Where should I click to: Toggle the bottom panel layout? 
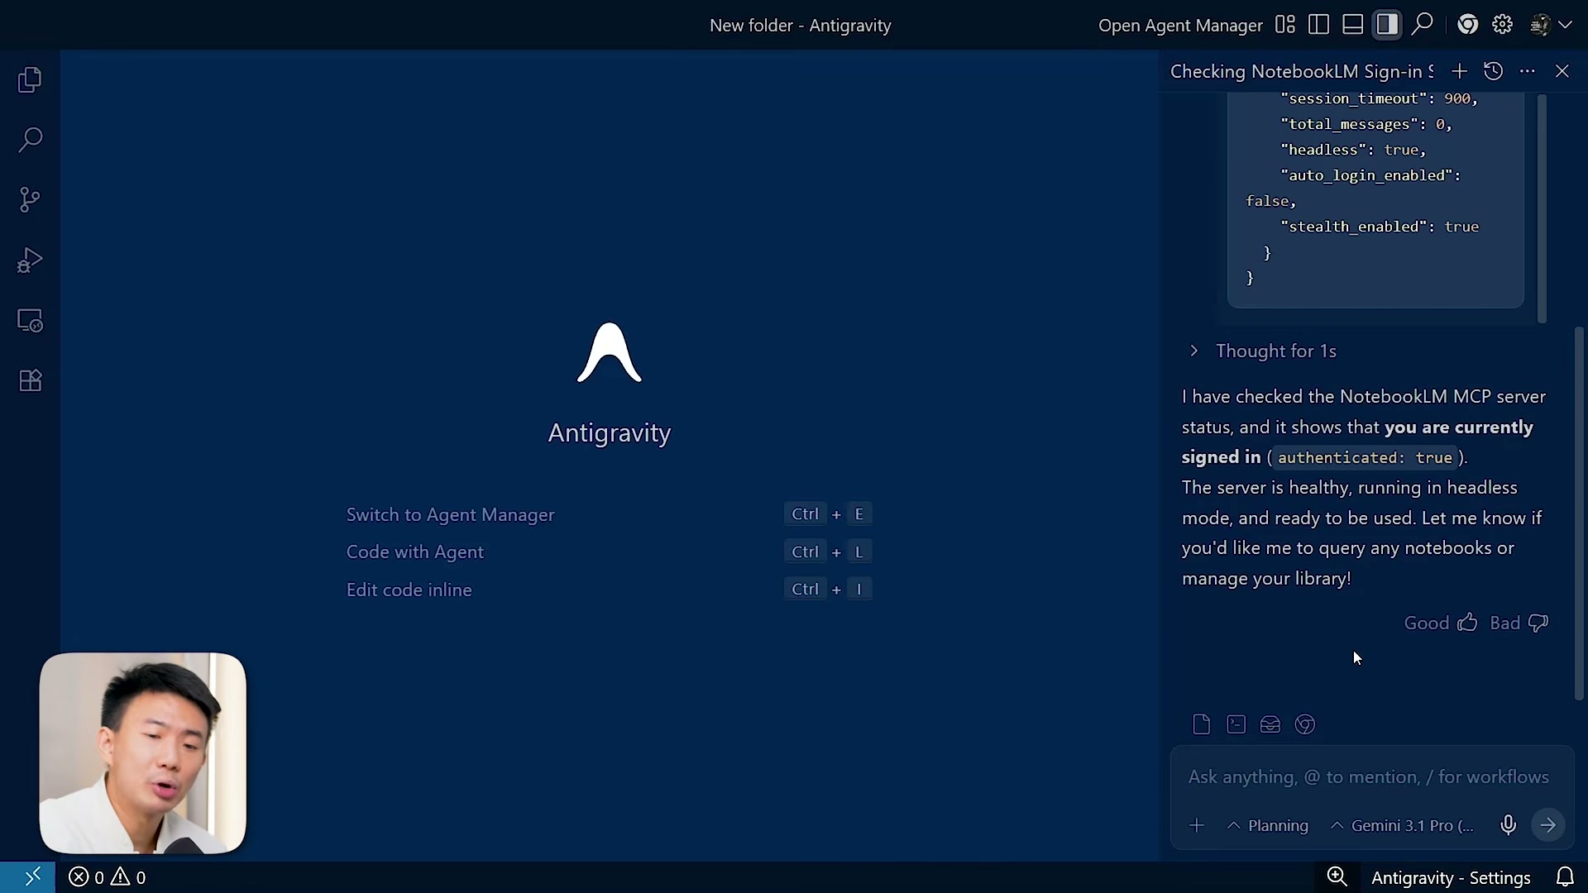1352,25
